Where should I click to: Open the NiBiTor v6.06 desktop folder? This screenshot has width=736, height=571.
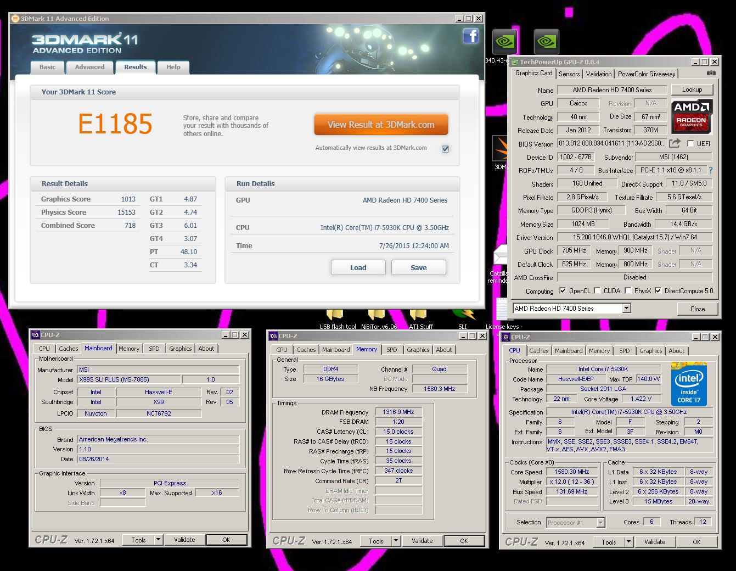(377, 314)
